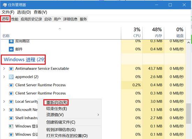Close the Task Manager window
The height and width of the screenshot is (139, 192).
[x=184, y=5]
